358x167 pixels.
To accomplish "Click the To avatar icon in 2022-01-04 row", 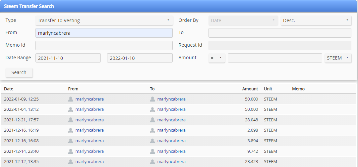I will pyautogui.click(x=152, y=109).
